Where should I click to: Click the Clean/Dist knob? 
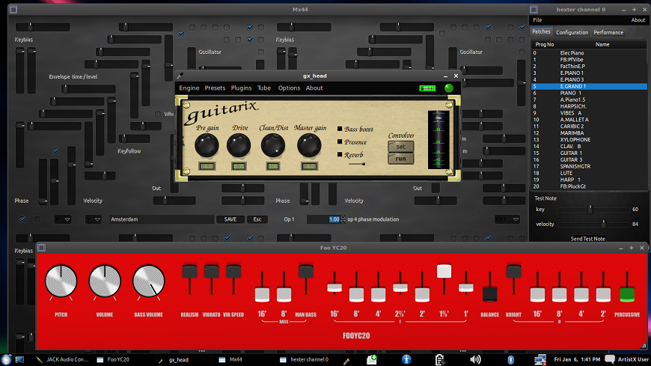tap(273, 145)
